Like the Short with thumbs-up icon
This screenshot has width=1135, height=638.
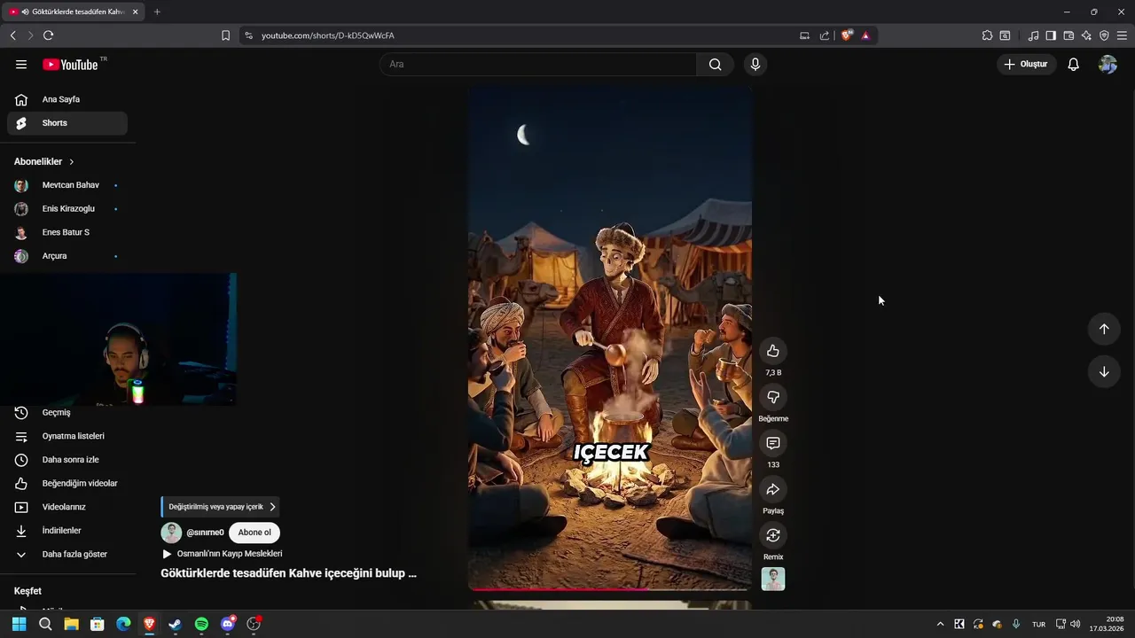click(773, 351)
